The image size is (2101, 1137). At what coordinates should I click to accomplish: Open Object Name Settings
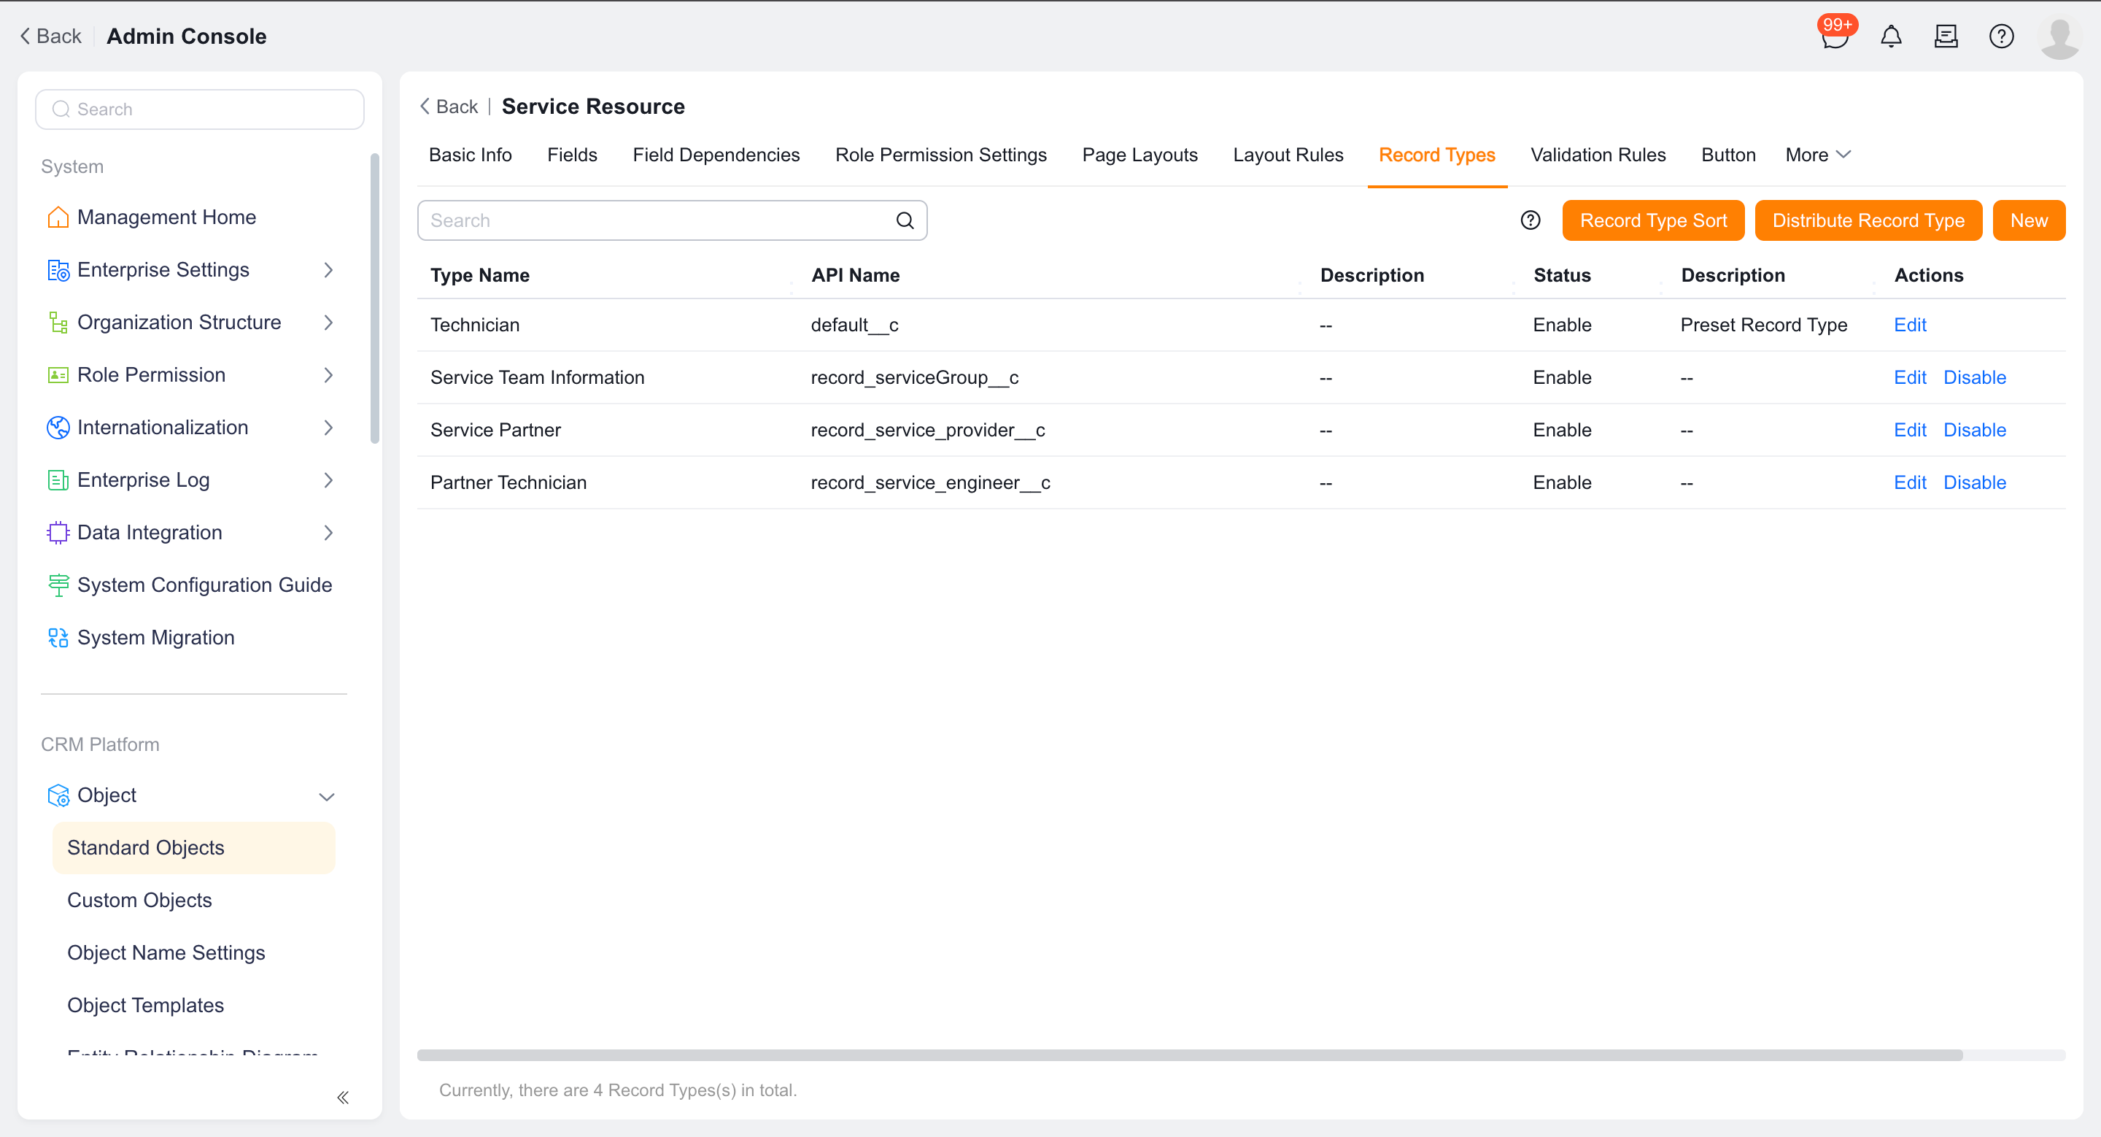pyautogui.click(x=166, y=952)
